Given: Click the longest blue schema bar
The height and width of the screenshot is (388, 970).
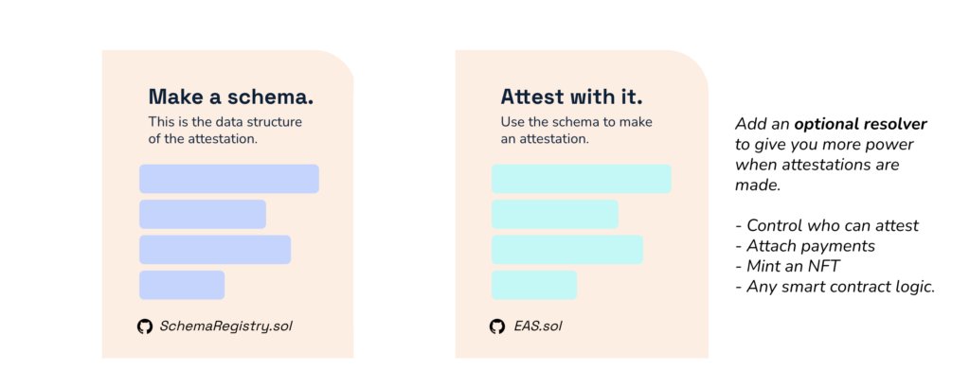Looking at the screenshot, I should pyautogui.click(x=229, y=179).
